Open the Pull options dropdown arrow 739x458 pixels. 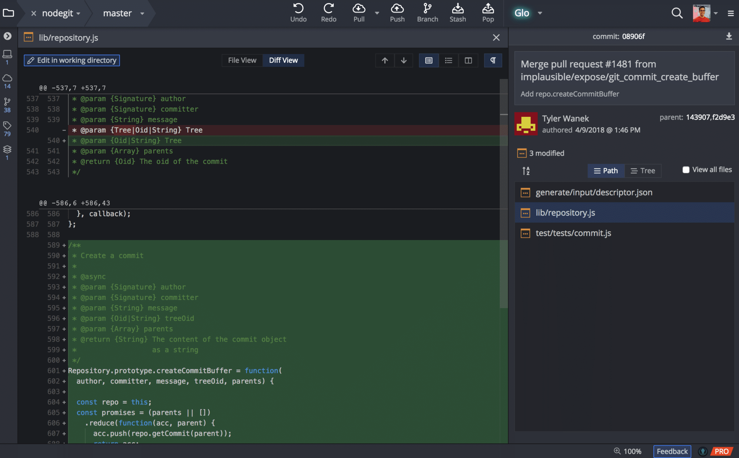click(377, 13)
